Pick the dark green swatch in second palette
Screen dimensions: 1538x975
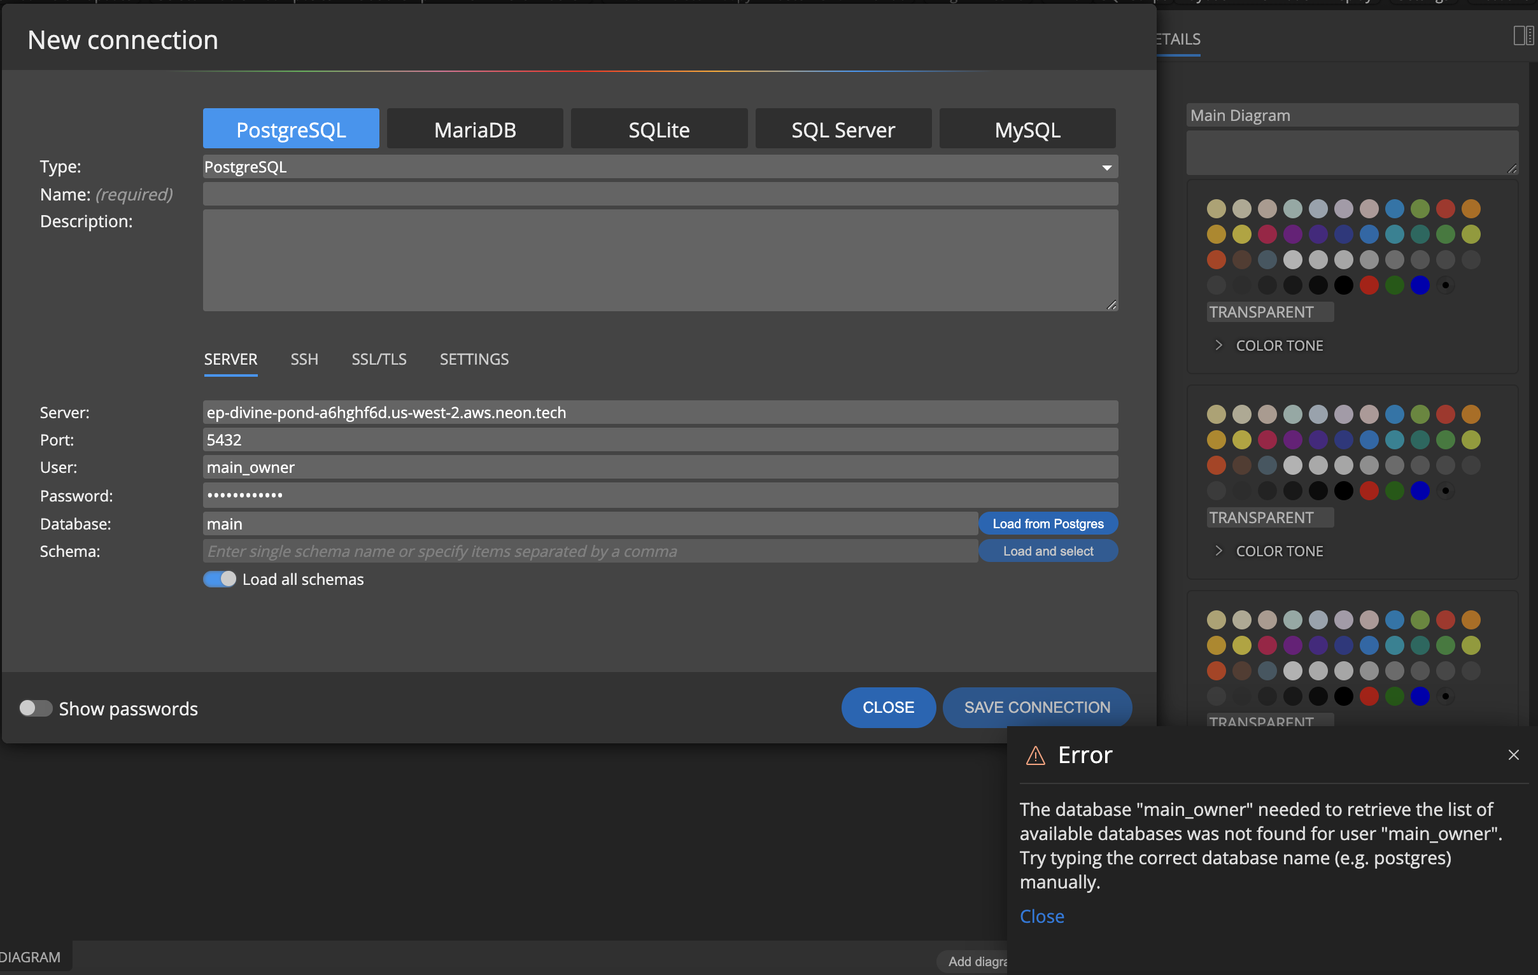pos(1394,491)
